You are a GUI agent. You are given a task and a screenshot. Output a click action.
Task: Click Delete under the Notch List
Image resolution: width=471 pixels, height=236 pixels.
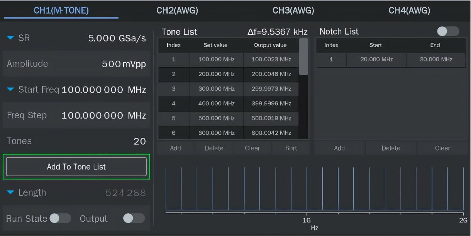coord(391,148)
